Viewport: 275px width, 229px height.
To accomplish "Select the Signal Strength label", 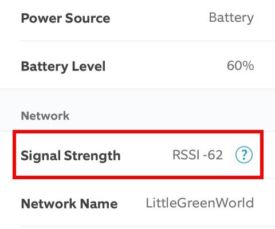I will [x=70, y=156].
